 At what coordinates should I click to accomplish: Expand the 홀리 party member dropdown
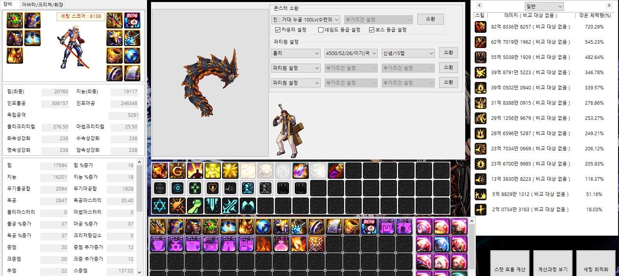click(x=296, y=53)
